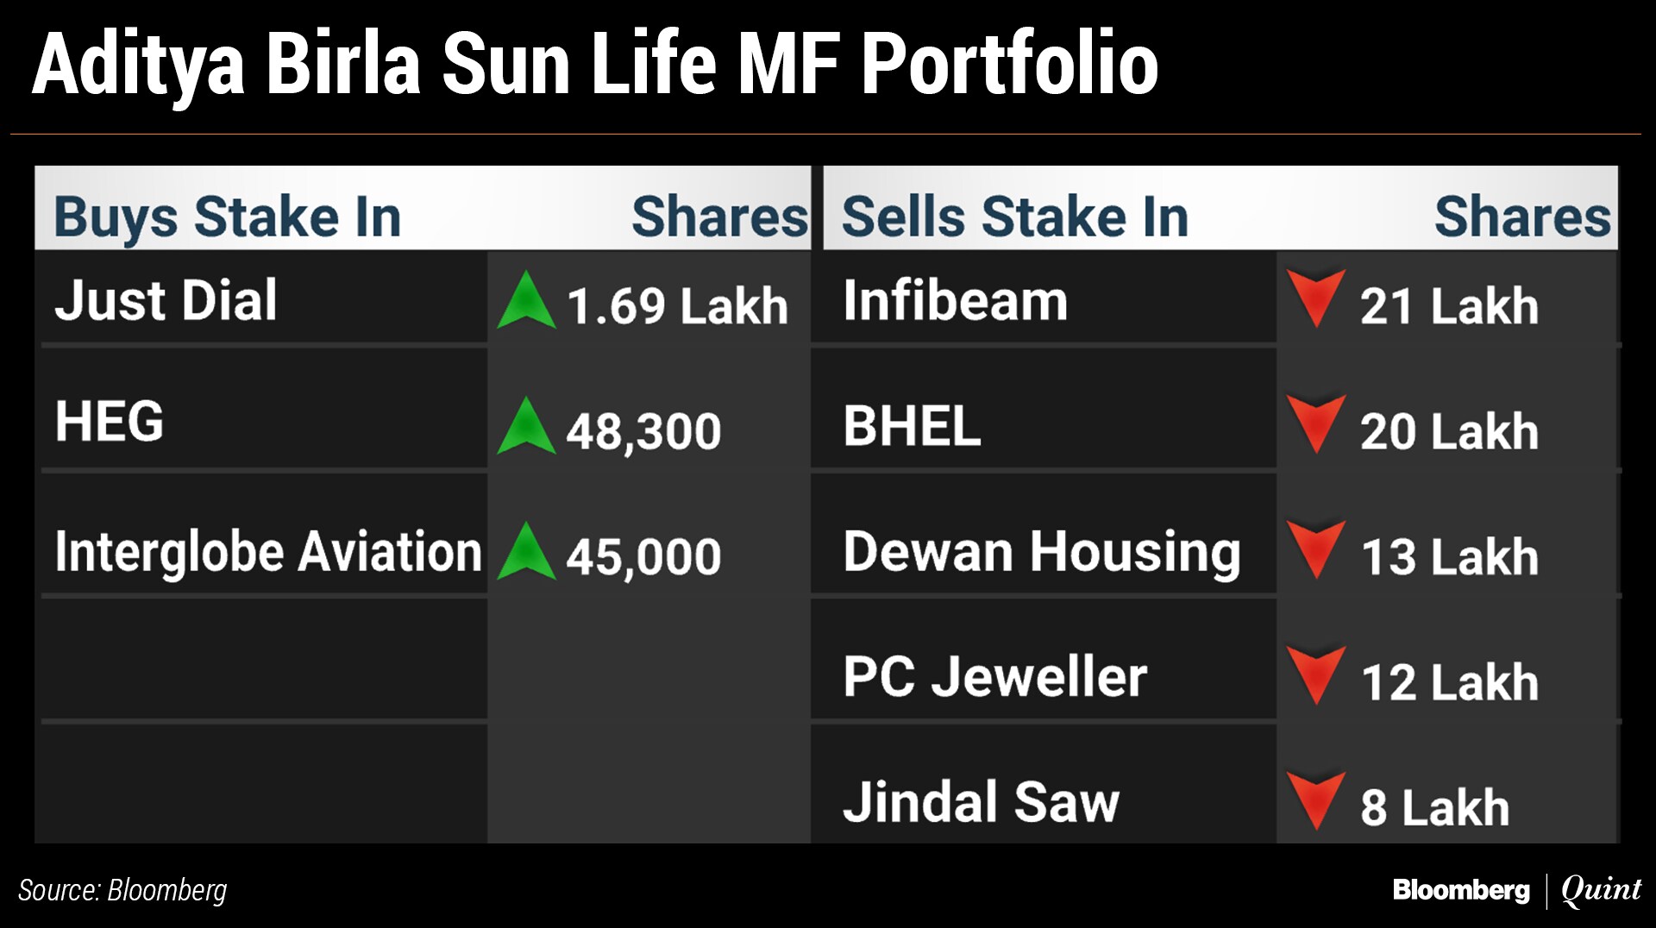Click the green arrow for Interglobe Aviation
The image size is (1656, 928).
coord(526,552)
